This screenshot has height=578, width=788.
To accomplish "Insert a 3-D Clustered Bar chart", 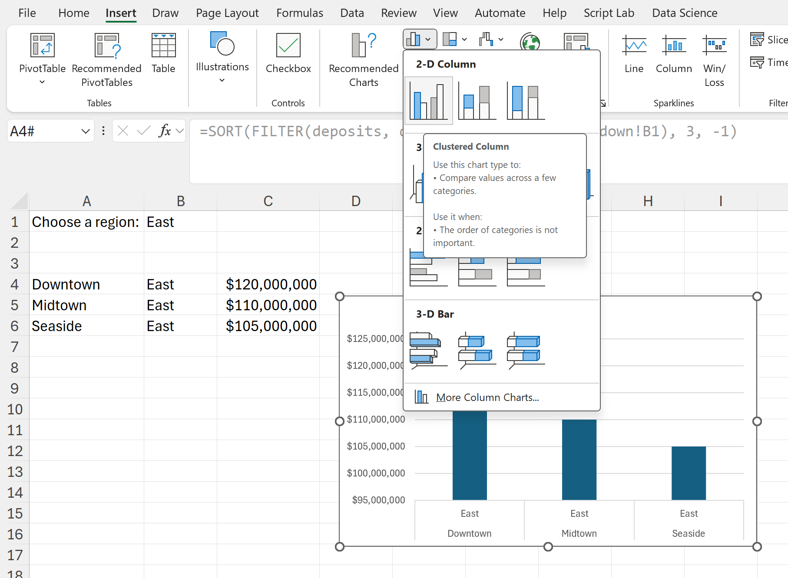I will [428, 350].
